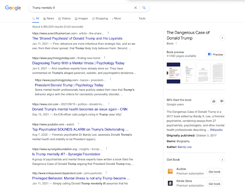
Task: Switch to the Shopping tab
Action: point(100,18)
